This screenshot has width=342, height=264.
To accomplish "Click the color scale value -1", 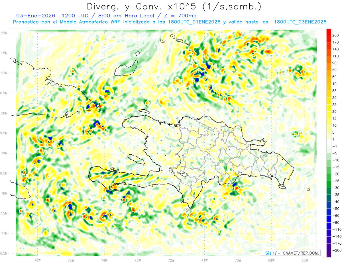I will (x=335, y=146).
